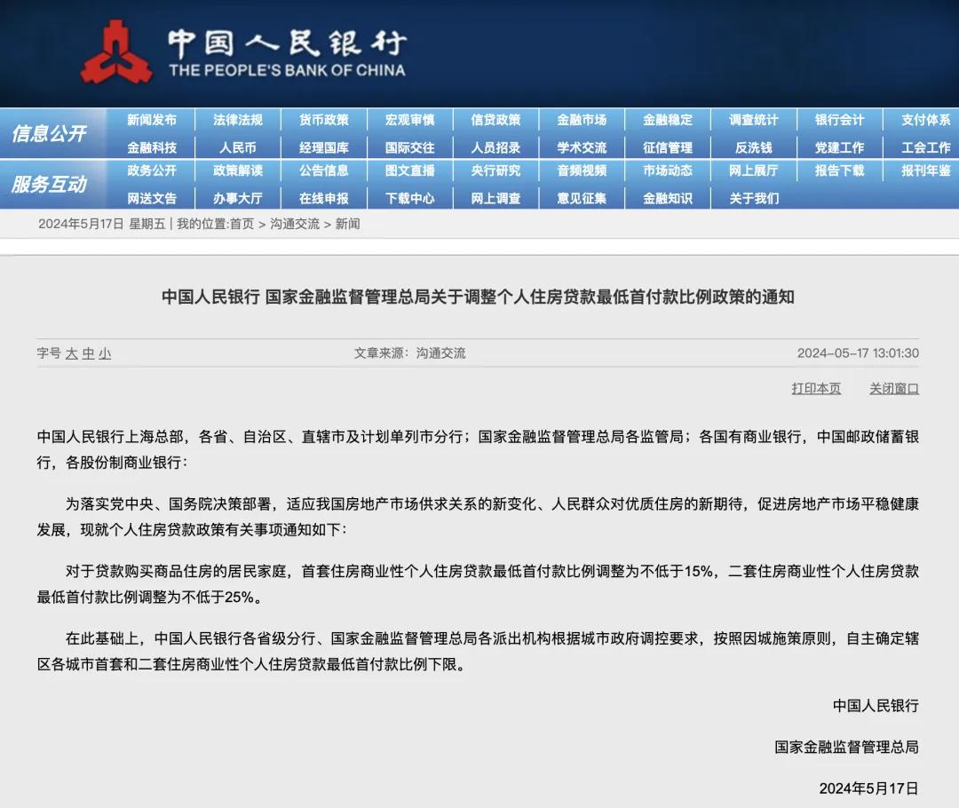The height and width of the screenshot is (808, 959).
Task: Navigate to 金融市场
Action: click(x=583, y=120)
